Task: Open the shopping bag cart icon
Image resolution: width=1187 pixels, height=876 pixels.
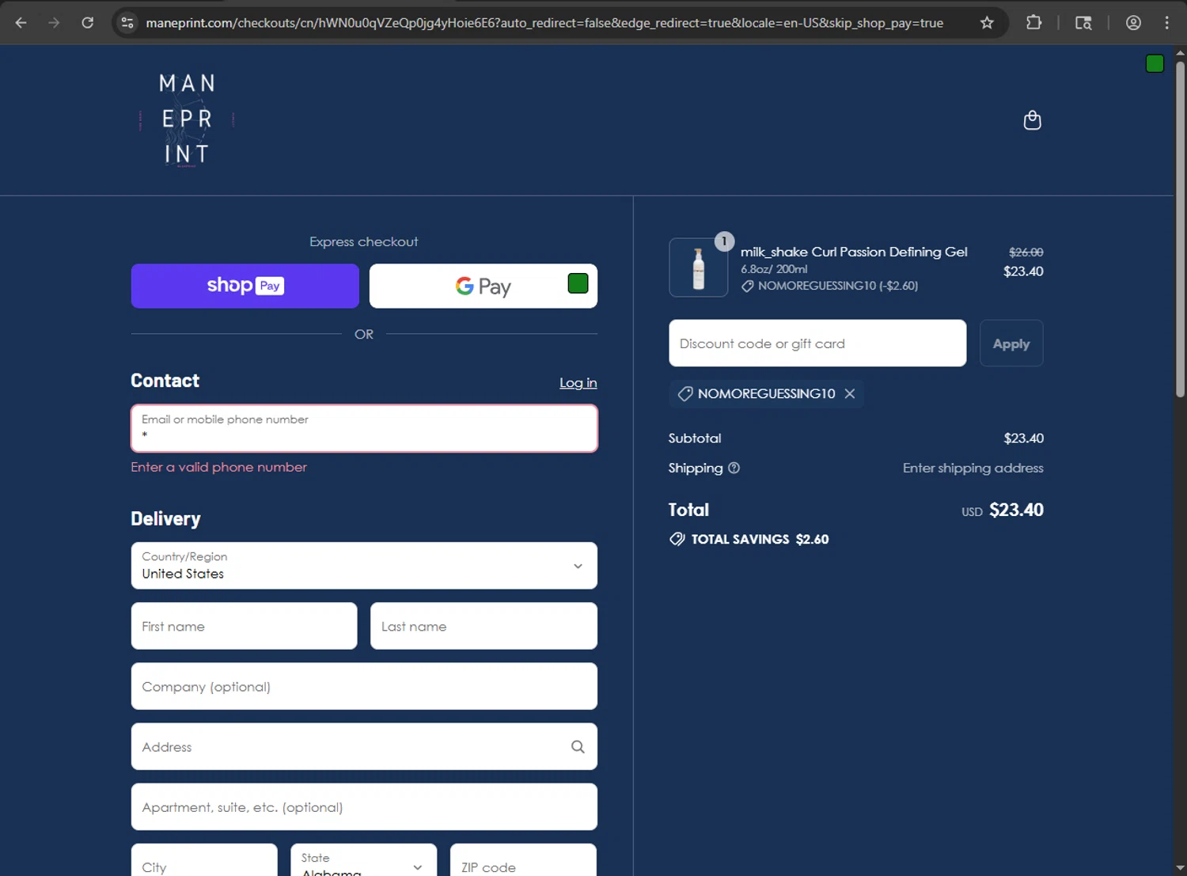Action: [1032, 120]
